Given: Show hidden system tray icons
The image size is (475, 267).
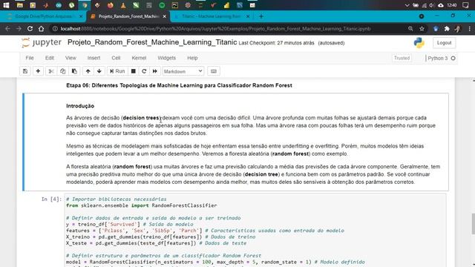Looking at the screenshot, I should click(x=407, y=5).
